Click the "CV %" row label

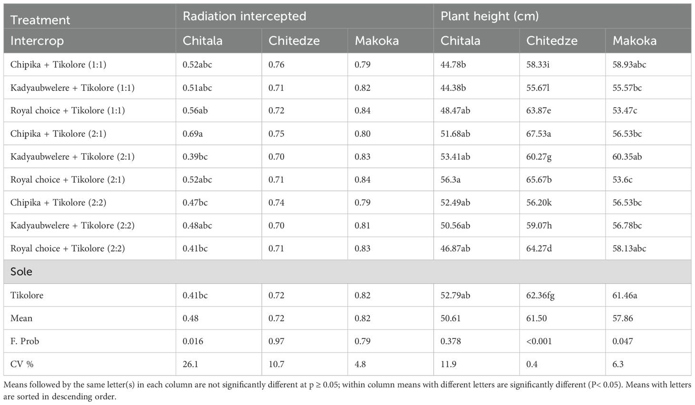point(22,365)
